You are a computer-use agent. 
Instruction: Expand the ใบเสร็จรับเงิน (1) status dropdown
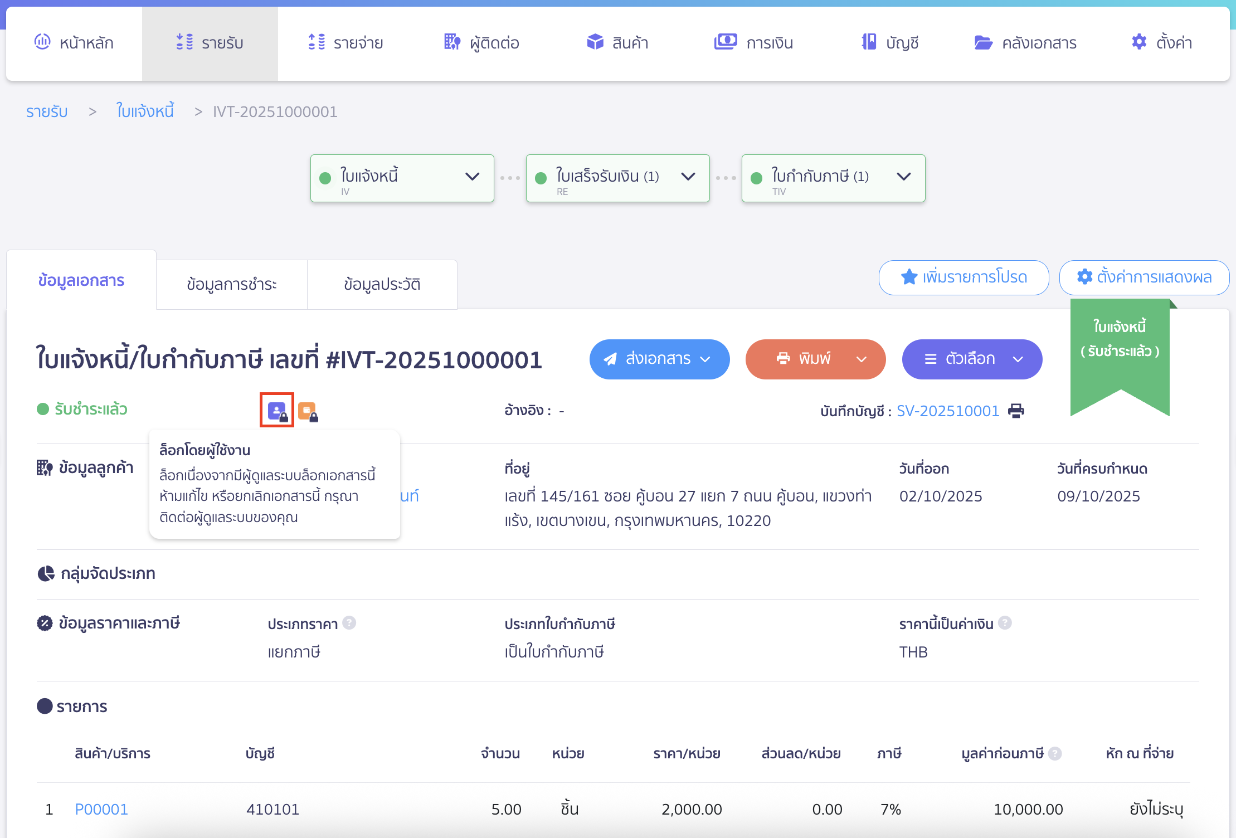click(x=689, y=177)
